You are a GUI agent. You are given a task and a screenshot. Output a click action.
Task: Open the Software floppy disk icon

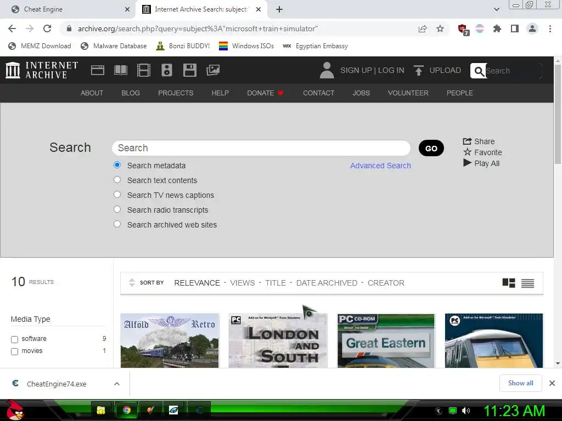coord(189,70)
